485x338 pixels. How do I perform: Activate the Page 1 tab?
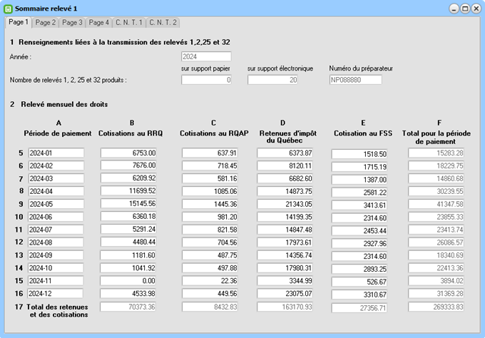(x=19, y=22)
